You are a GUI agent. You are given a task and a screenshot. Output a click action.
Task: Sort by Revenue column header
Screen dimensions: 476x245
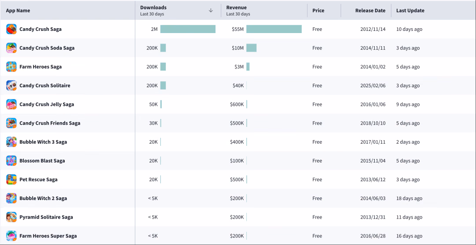tap(237, 7)
